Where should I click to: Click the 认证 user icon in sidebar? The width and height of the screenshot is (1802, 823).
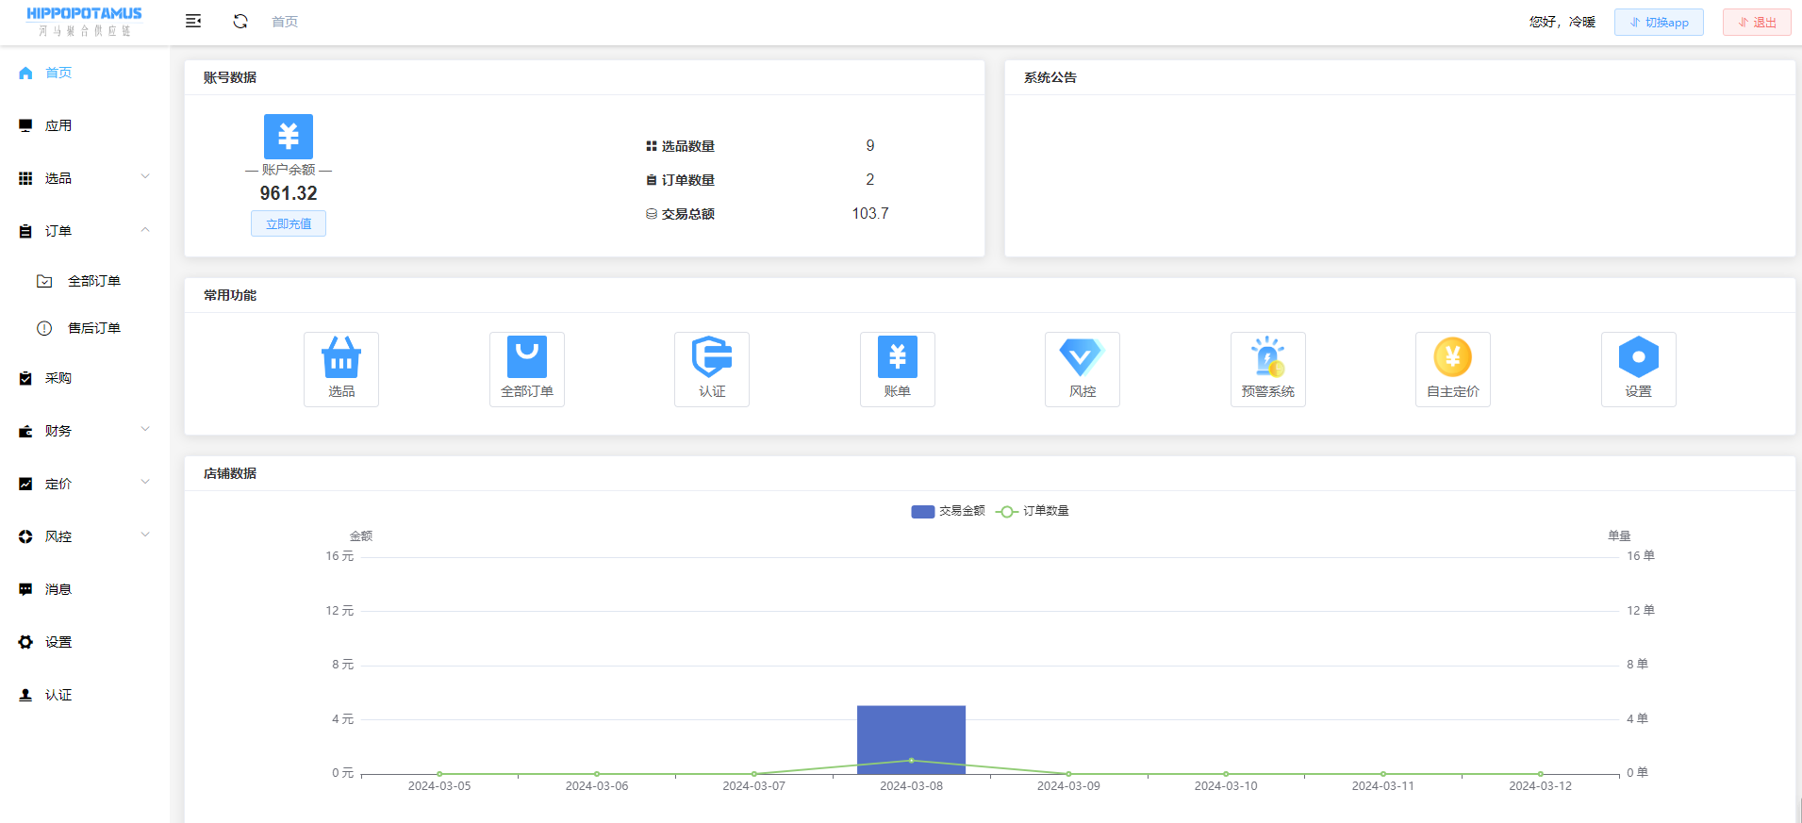pos(25,695)
